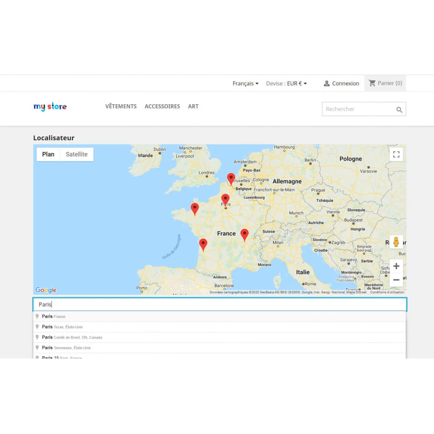Select suggestion Paris France
This screenshot has width=434, height=434.
pyautogui.click(x=220, y=316)
